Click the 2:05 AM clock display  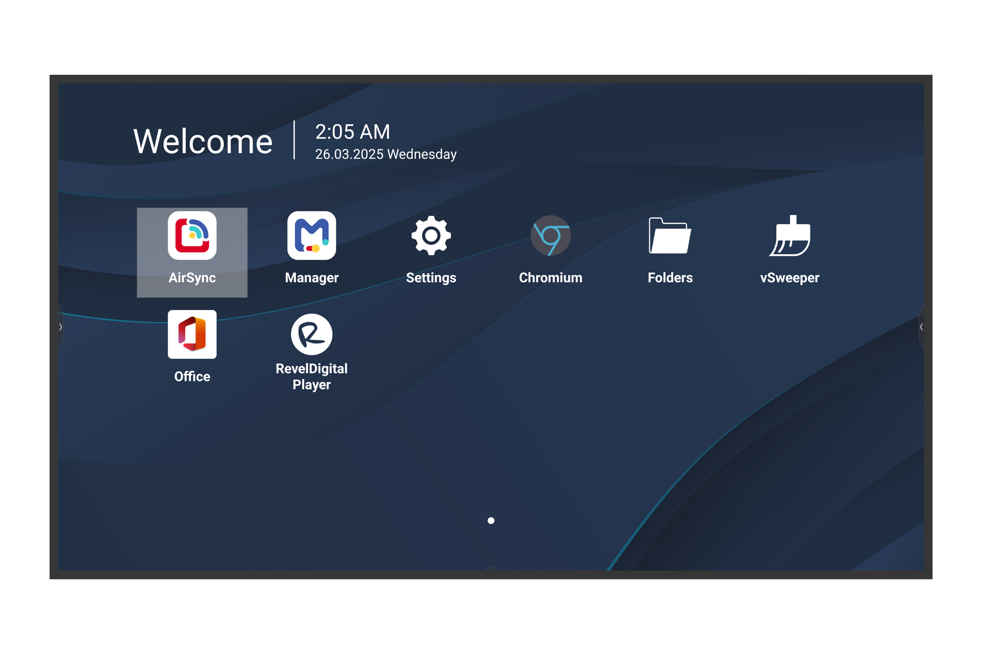tap(353, 132)
